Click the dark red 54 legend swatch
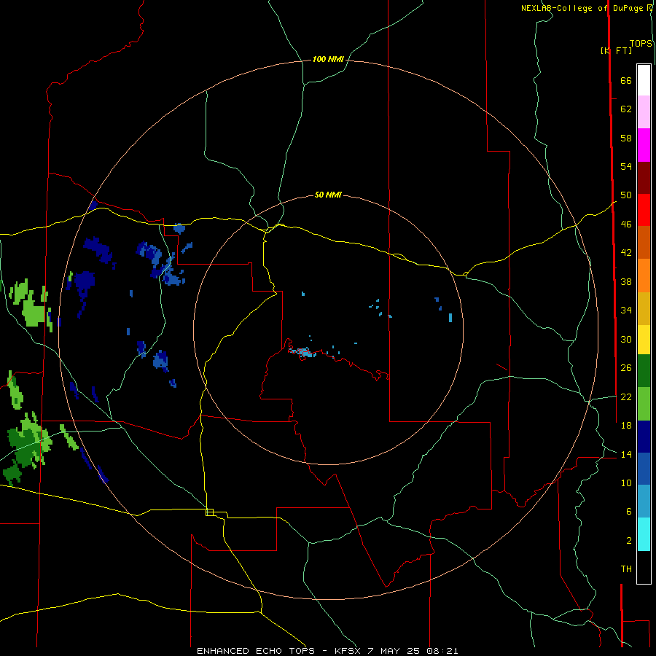The image size is (656, 656). point(644,178)
